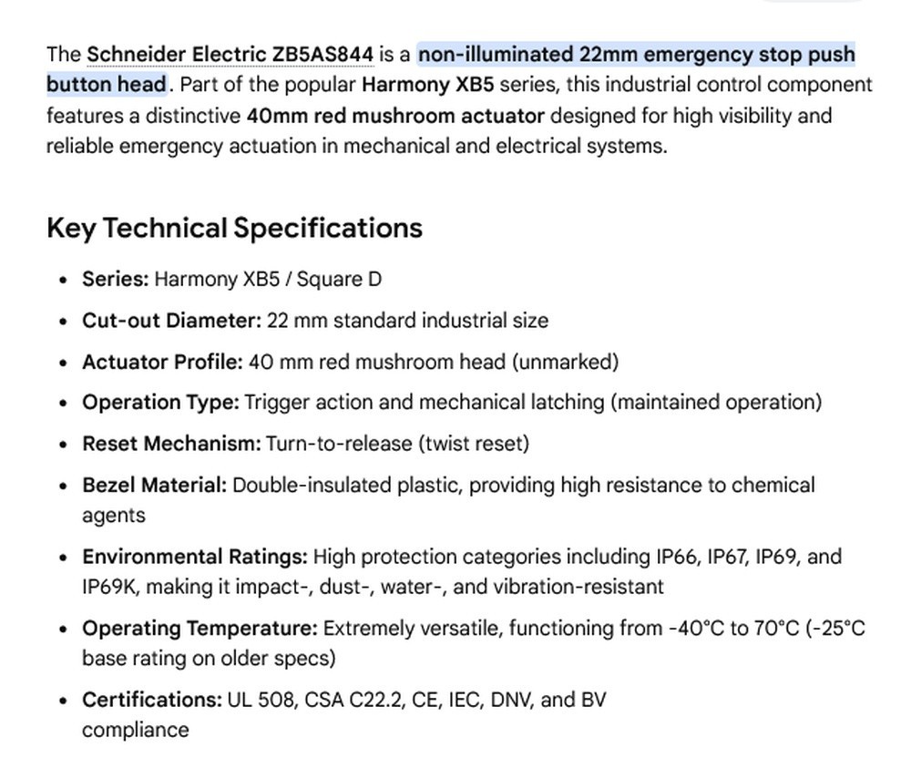911x768 pixels.
Task: Click the highlighted words button head
Action: pyautogui.click(x=107, y=85)
